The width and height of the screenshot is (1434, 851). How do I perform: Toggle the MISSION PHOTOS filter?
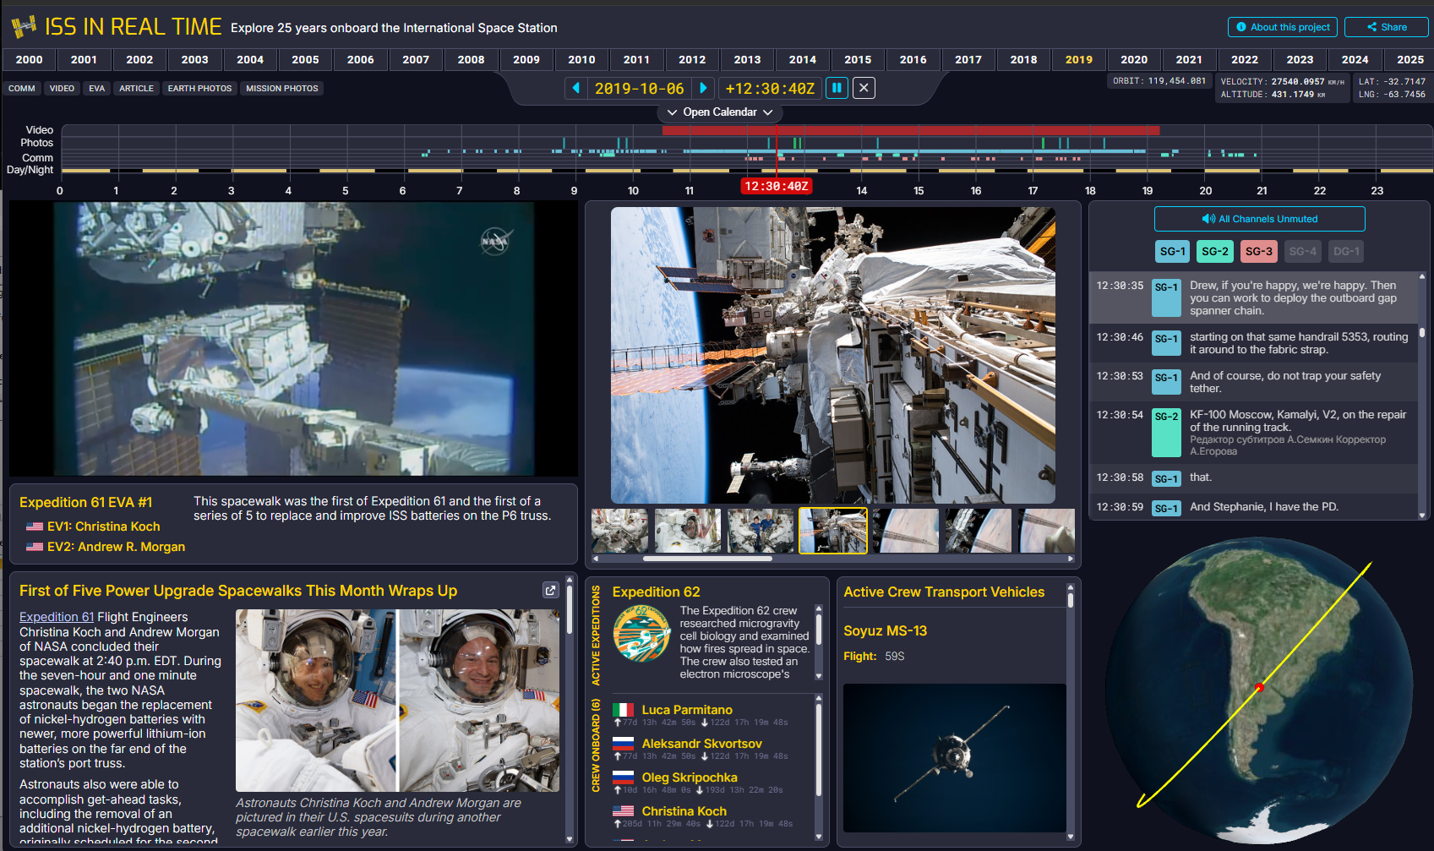tap(282, 88)
